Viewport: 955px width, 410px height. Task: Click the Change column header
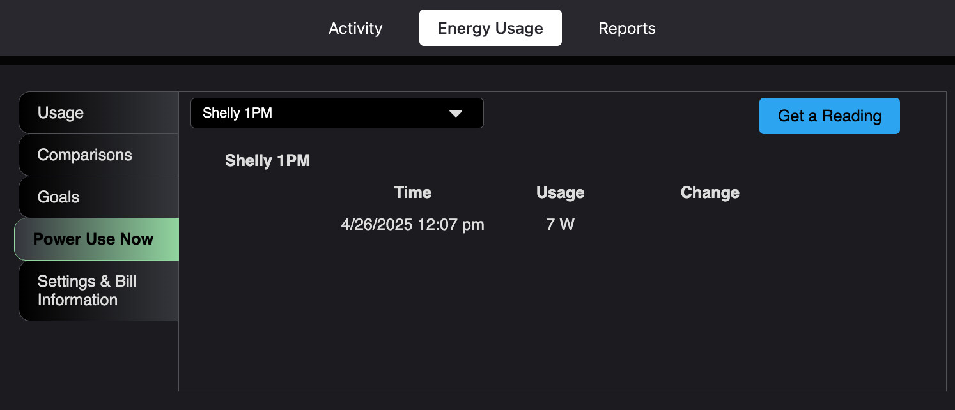710,193
